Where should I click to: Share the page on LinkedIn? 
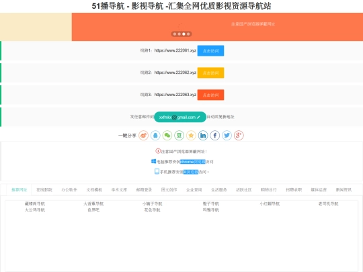click(203, 135)
